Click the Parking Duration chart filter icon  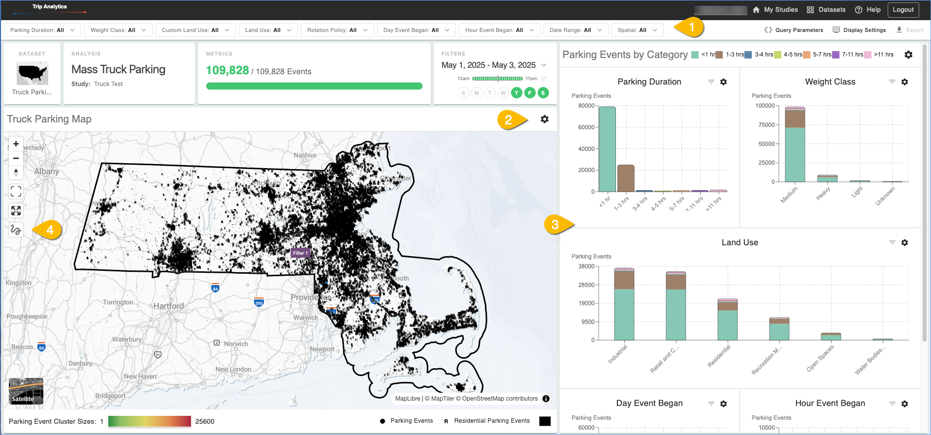pyautogui.click(x=711, y=82)
